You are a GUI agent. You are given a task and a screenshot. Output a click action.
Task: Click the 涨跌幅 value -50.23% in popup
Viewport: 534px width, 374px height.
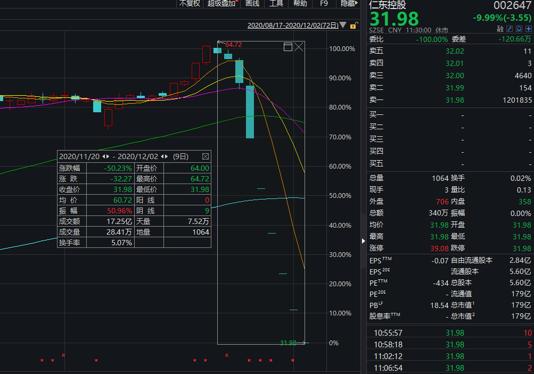(x=118, y=168)
